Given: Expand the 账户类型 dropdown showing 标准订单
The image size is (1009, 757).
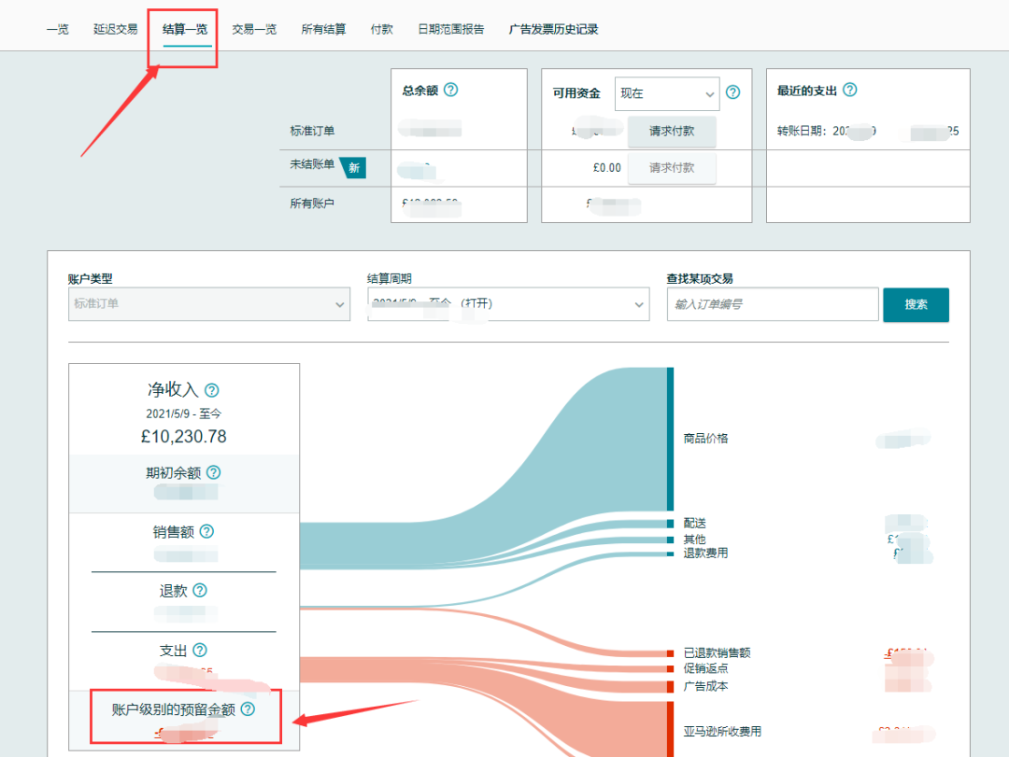Looking at the screenshot, I should point(209,304).
